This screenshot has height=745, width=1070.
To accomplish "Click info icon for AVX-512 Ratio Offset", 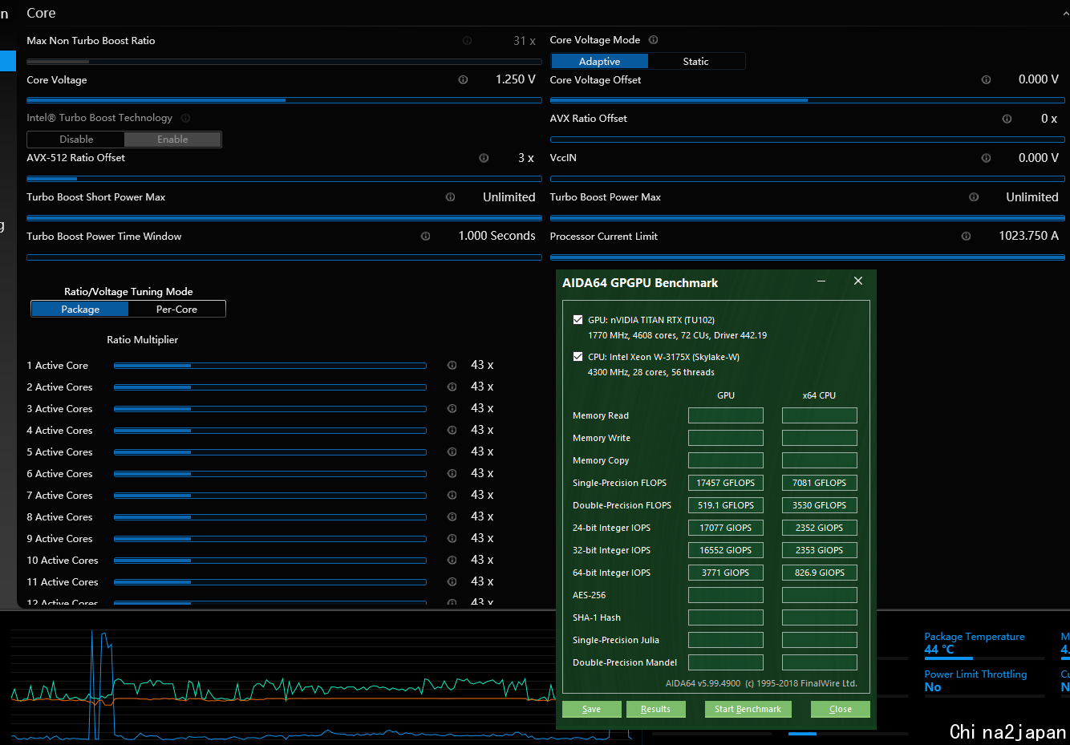I will (x=484, y=158).
